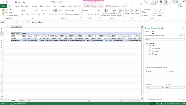The height and width of the screenshot is (105, 186).
Task: Open the Parts dropdown in Values area
Action: (183, 87)
